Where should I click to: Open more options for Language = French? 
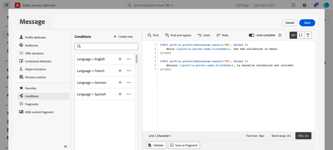click(x=129, y=71)
